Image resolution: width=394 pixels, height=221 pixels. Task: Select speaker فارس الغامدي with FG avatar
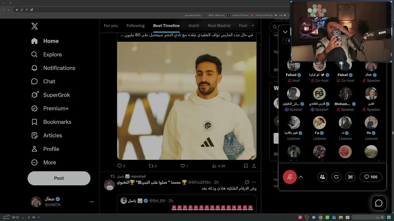click(320, 100)
